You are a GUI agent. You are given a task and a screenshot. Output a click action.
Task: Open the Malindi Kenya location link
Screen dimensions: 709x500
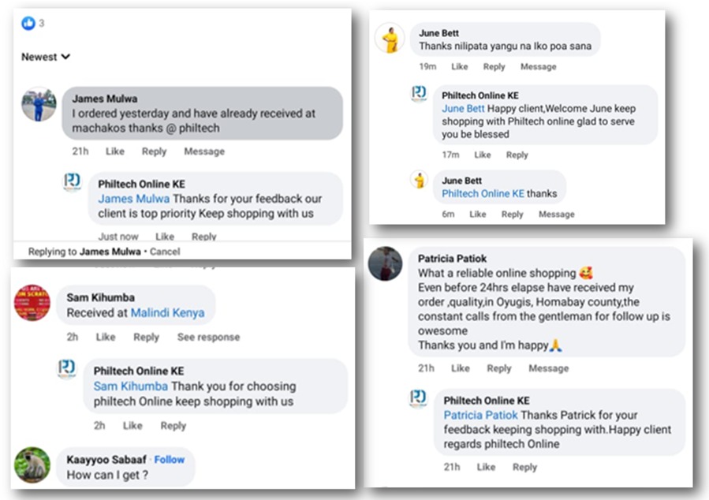click(167, 312)
